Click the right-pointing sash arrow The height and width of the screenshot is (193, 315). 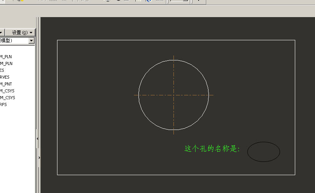pos(40,158)
